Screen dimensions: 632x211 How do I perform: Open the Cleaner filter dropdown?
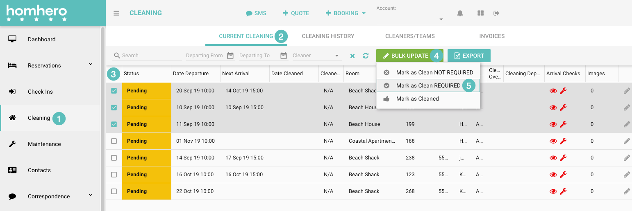[316, 56]
